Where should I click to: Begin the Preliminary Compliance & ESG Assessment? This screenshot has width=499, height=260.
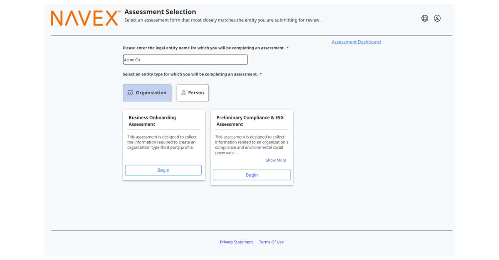click(252, 175)
